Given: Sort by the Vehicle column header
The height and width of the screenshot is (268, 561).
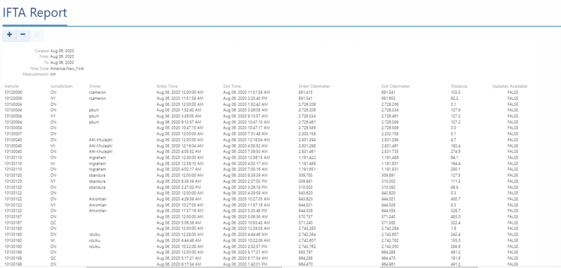Looking at the screenshot, I should [12, 87].
